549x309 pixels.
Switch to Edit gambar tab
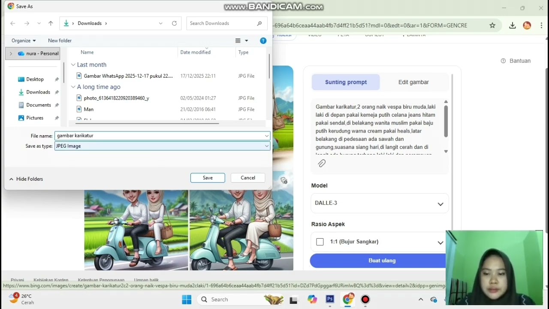tap(413, 82)
